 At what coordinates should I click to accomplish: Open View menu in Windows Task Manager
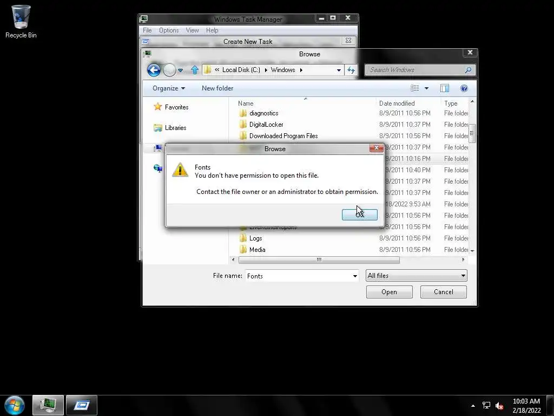pyautogui.click(x=192, y=30)
